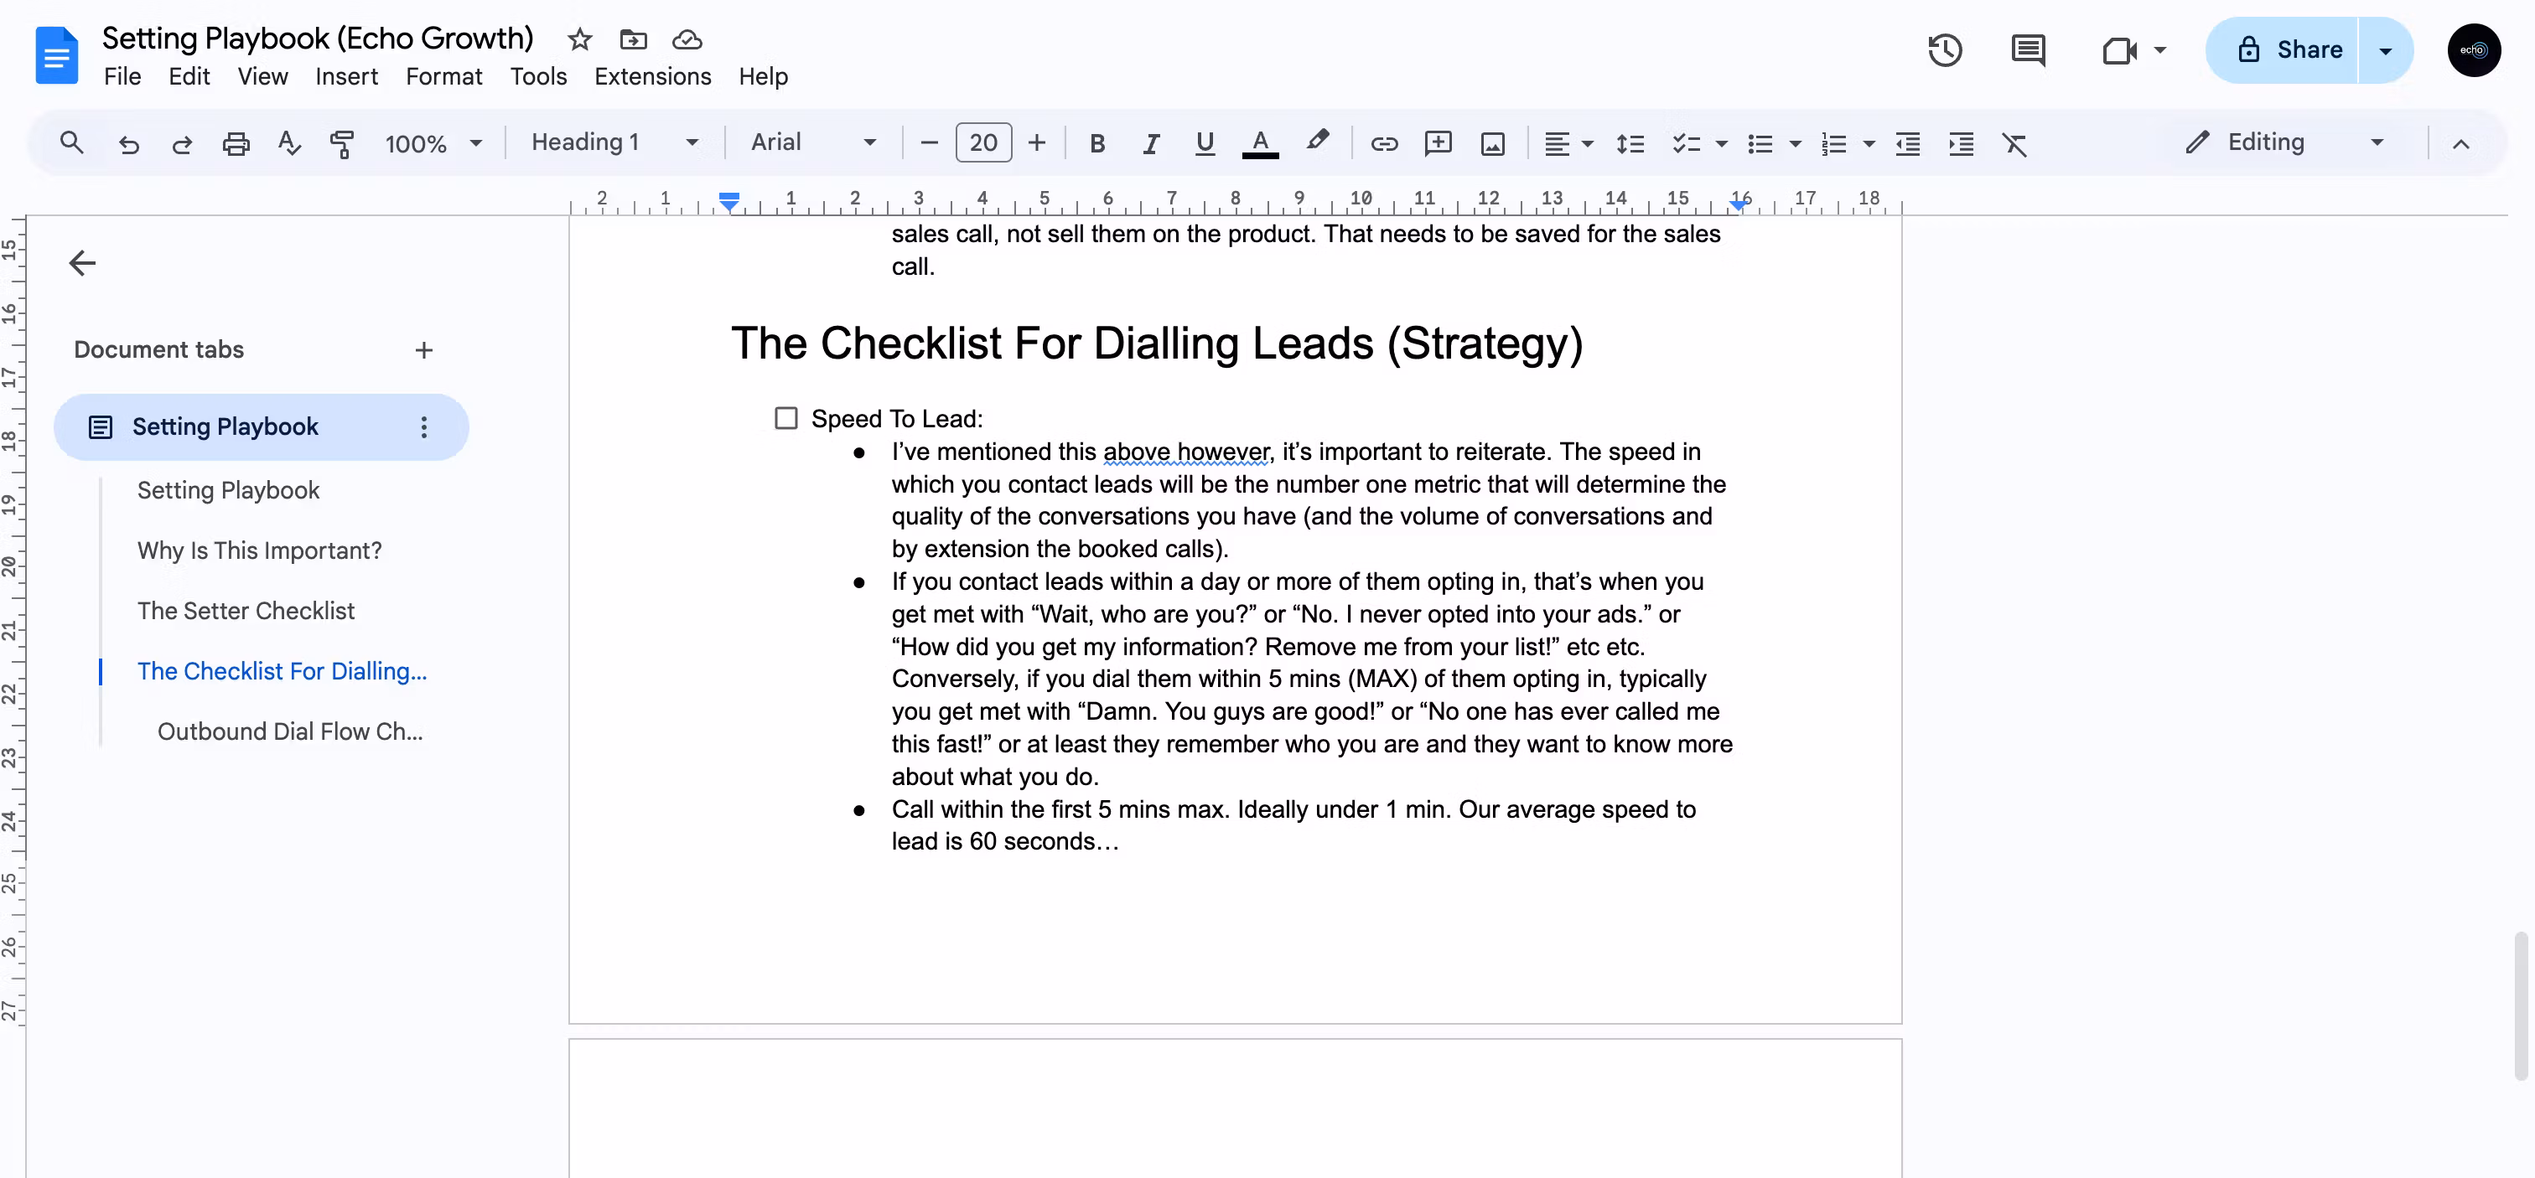Image resolution: width=2535 pixels, height=1178 pixels.
Task: Open the Extensions menu
Action: pyautogui.click(x=652, y=77)
